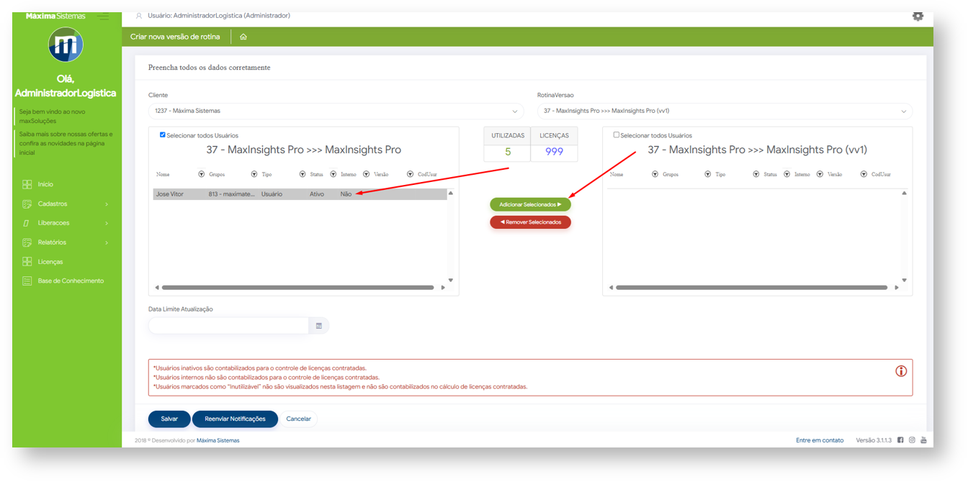Screen dimensions: 968x482
Task: Click Reenviar Notificações button
Action: pos(235,419)
